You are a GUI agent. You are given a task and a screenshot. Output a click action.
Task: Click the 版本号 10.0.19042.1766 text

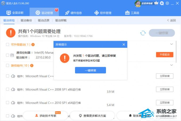click(x=78, y=36)
